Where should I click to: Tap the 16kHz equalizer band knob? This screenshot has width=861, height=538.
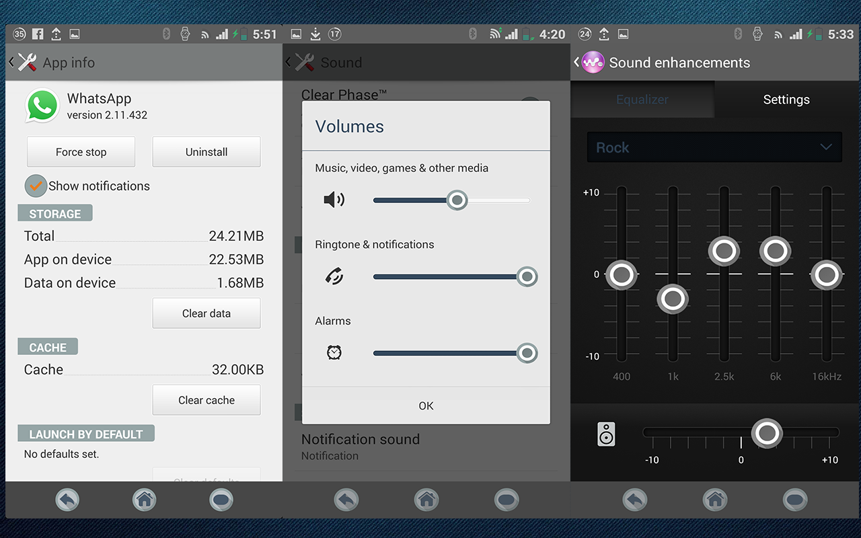point(827,274)
